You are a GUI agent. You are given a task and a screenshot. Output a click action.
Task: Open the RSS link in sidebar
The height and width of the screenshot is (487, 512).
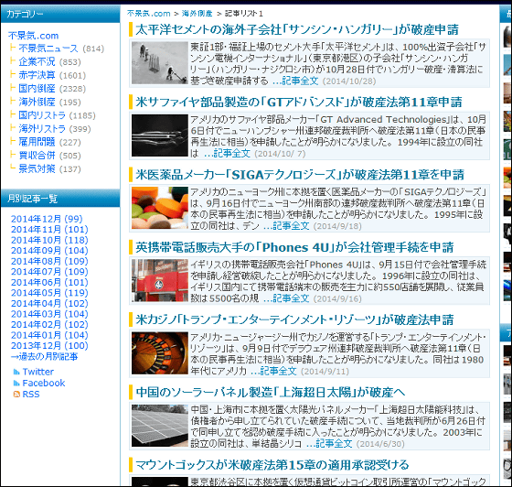(31, 395)
